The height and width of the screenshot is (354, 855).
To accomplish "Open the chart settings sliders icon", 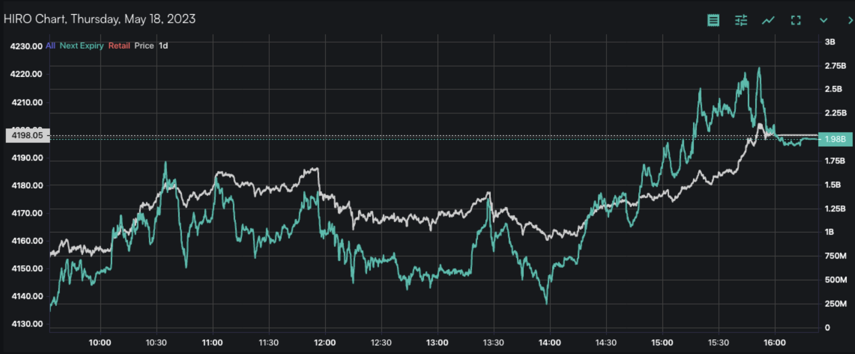I will coord(741,20).
